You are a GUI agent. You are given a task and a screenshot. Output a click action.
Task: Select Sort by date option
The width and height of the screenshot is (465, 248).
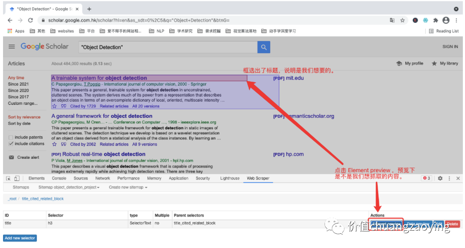point(19,123)
